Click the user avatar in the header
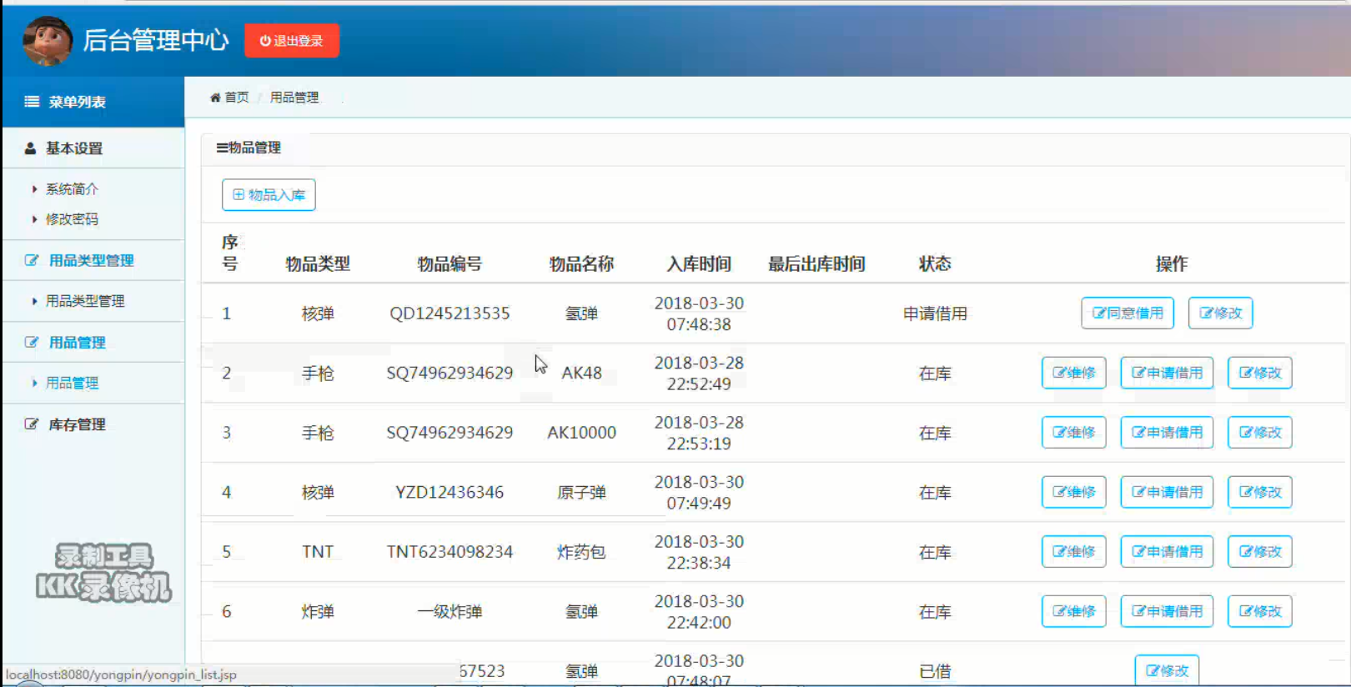This screenshot has width=1351, height=687. tap(48, 41)
